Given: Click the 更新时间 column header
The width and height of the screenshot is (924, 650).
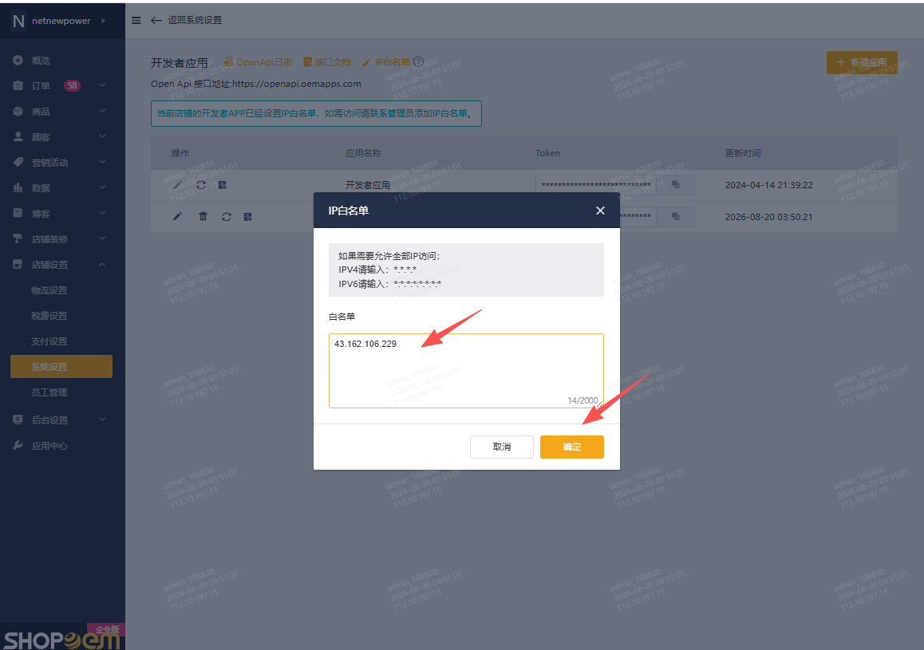Looking at the screenshot, I should [743, 153].
